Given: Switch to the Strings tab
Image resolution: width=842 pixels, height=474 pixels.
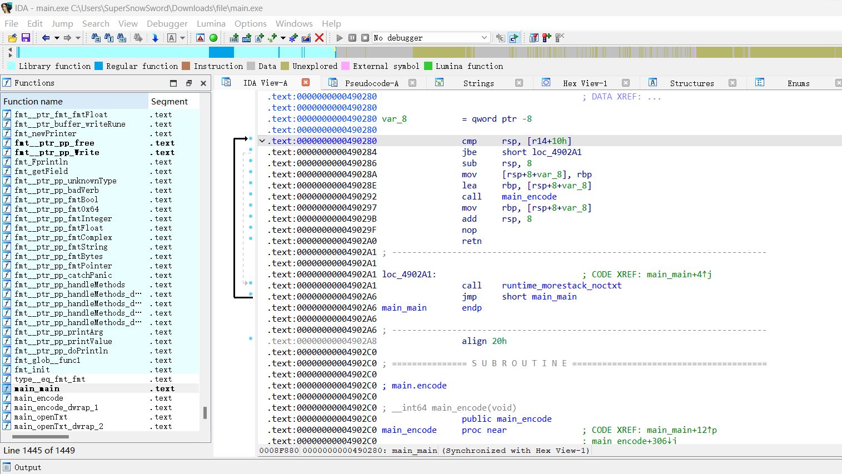Looking at the screenshot, I should tap(478, 83).
